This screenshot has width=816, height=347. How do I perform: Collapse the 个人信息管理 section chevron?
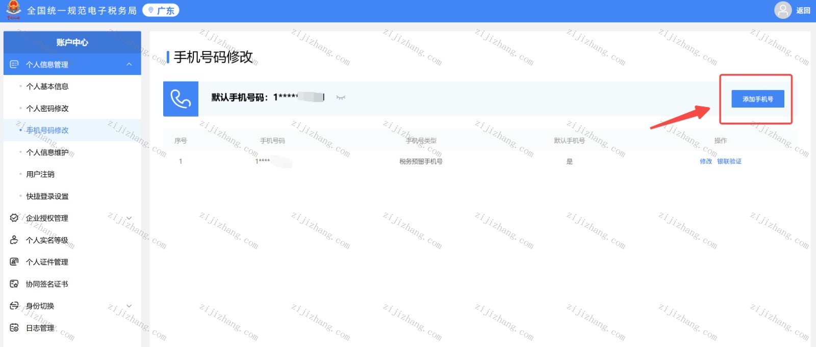click(129, 64)
